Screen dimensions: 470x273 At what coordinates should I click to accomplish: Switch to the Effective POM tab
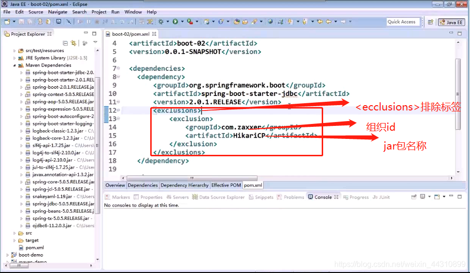[x=226, y=185]
